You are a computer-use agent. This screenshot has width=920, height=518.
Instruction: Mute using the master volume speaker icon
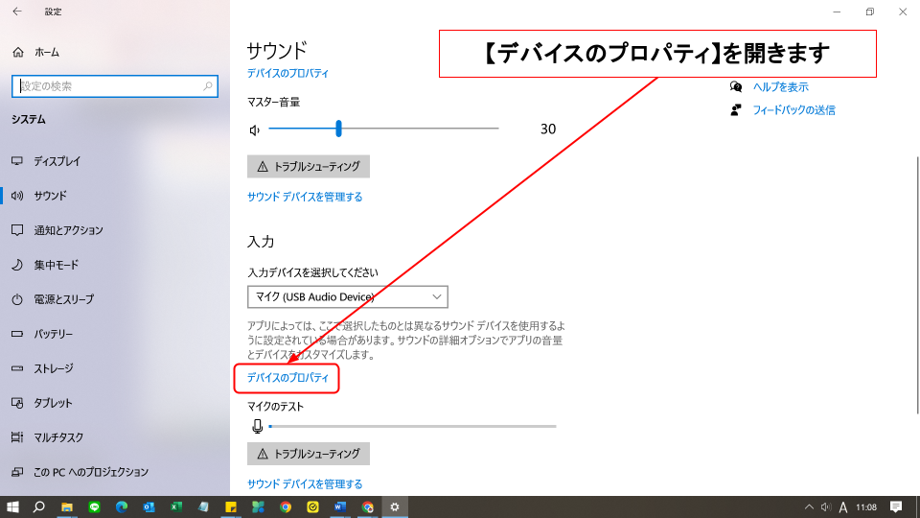point(254,129)
